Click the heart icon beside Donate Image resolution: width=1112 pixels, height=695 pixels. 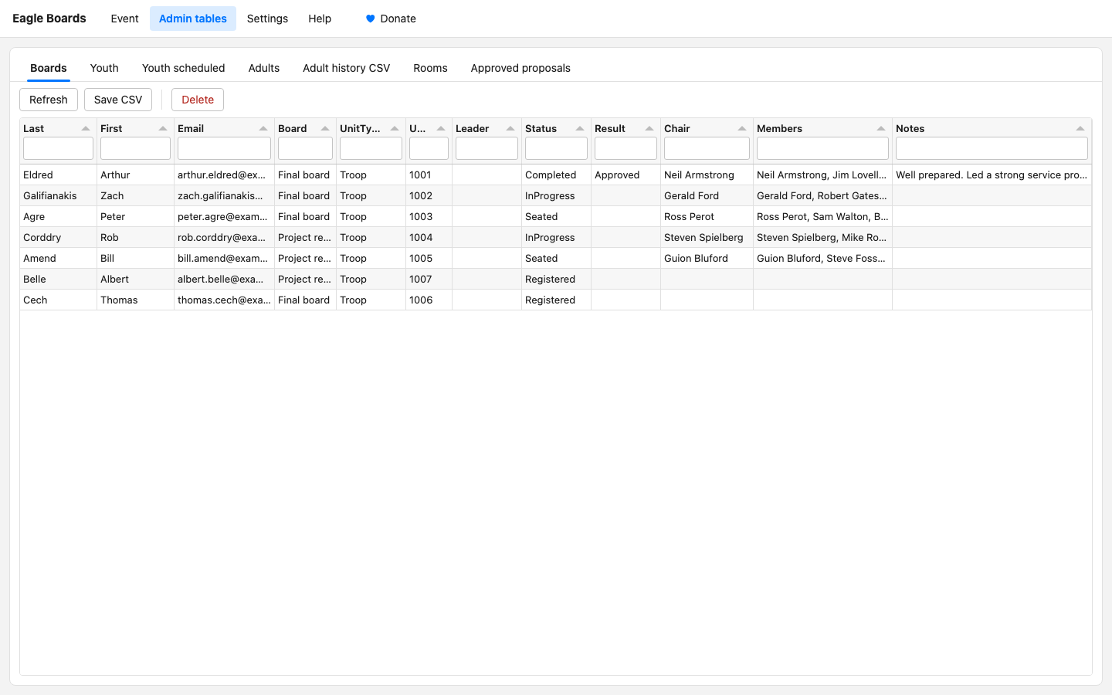370,19
